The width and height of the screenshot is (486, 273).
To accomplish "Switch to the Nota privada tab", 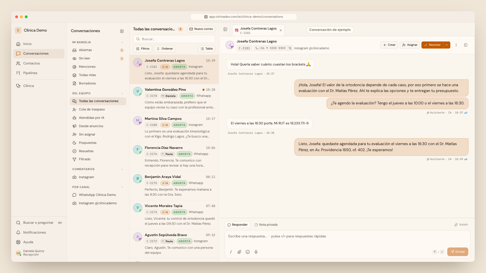I will 266,225.
